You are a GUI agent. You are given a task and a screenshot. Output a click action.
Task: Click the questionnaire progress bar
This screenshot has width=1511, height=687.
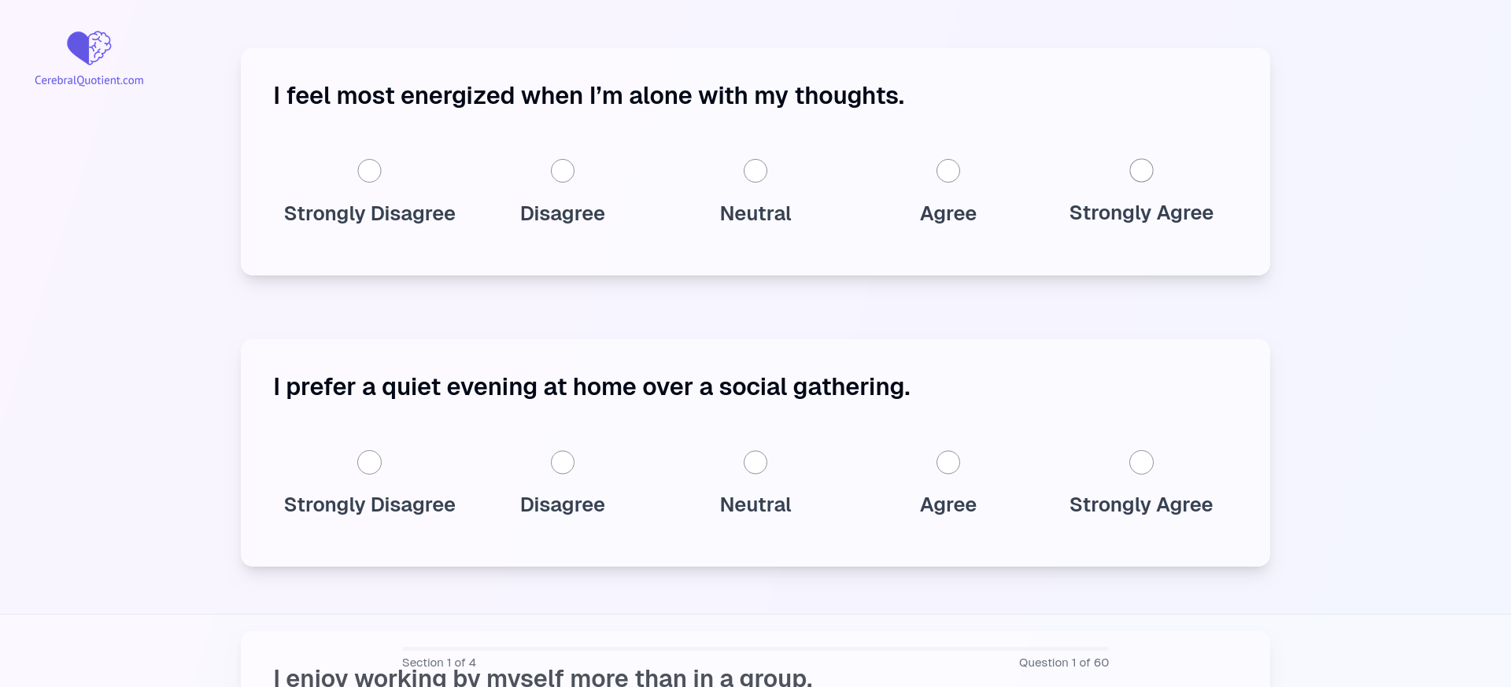pos(755,649)
